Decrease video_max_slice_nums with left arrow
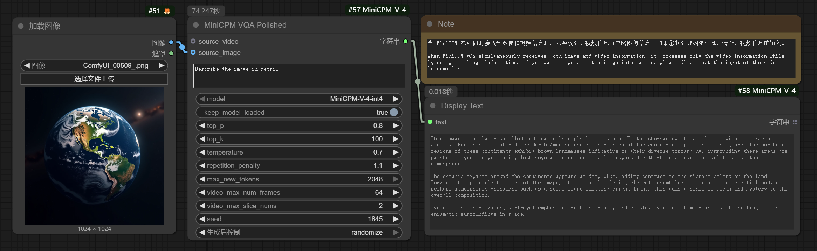The width and height of the screenshot is (817, 251). pos(202,206)
